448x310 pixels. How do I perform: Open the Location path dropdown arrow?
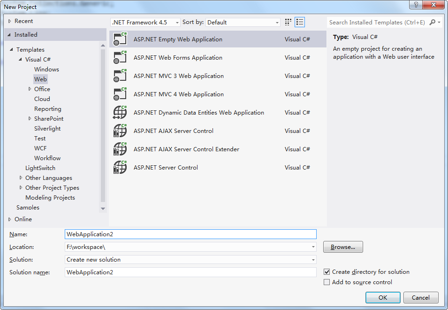pyautogui.click(x=313, y=247)
